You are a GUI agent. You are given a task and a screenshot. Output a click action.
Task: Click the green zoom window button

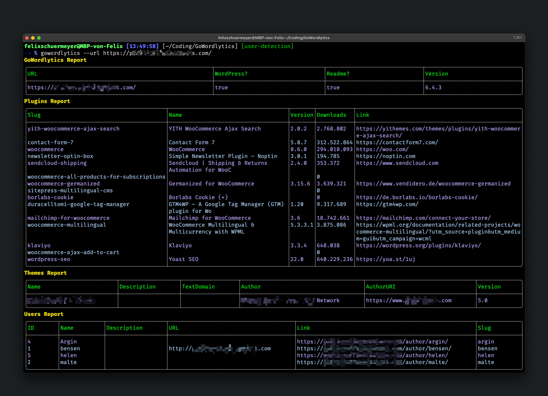[39, 38]
